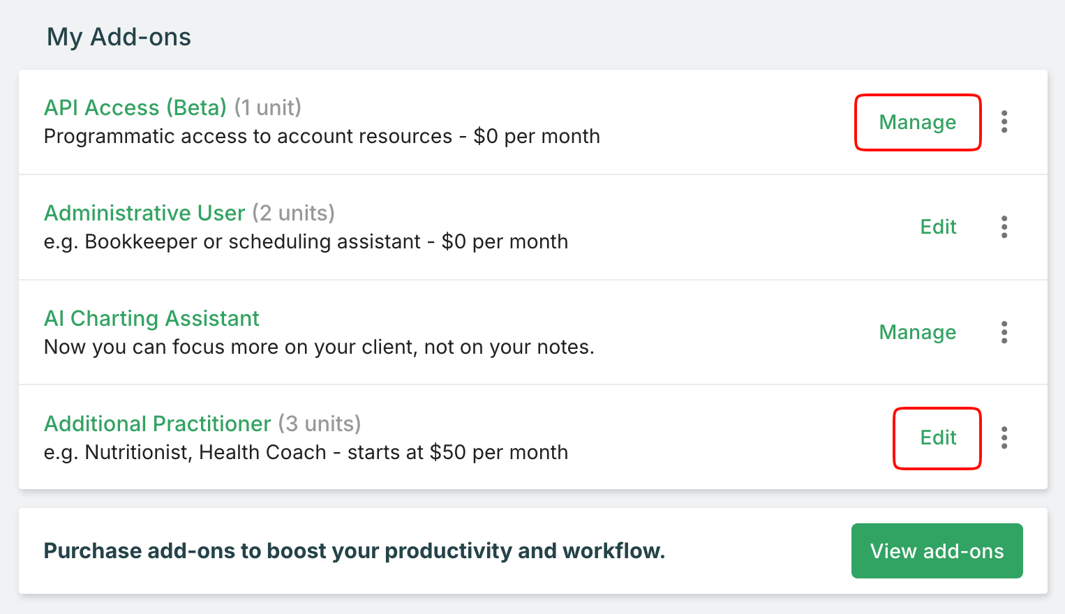Open the API Access three-dot menu
Screen dimensions: 1065x614
pos(1004,122)
